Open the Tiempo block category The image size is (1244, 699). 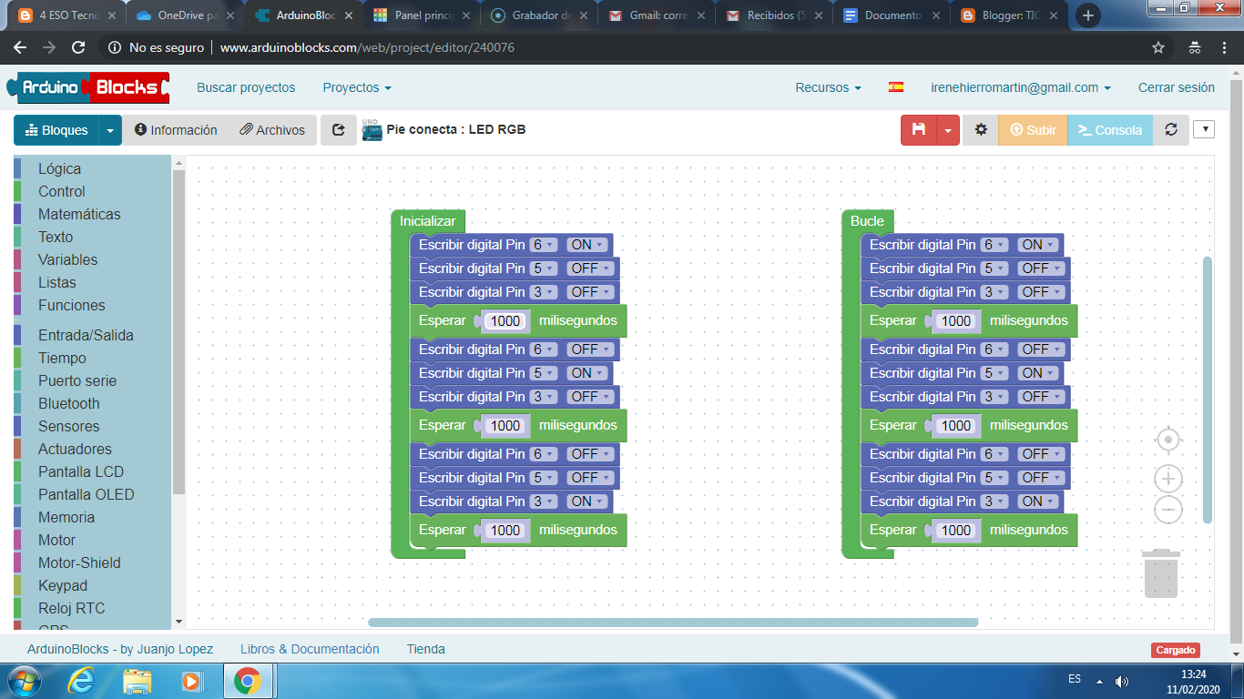click(62, 358)
